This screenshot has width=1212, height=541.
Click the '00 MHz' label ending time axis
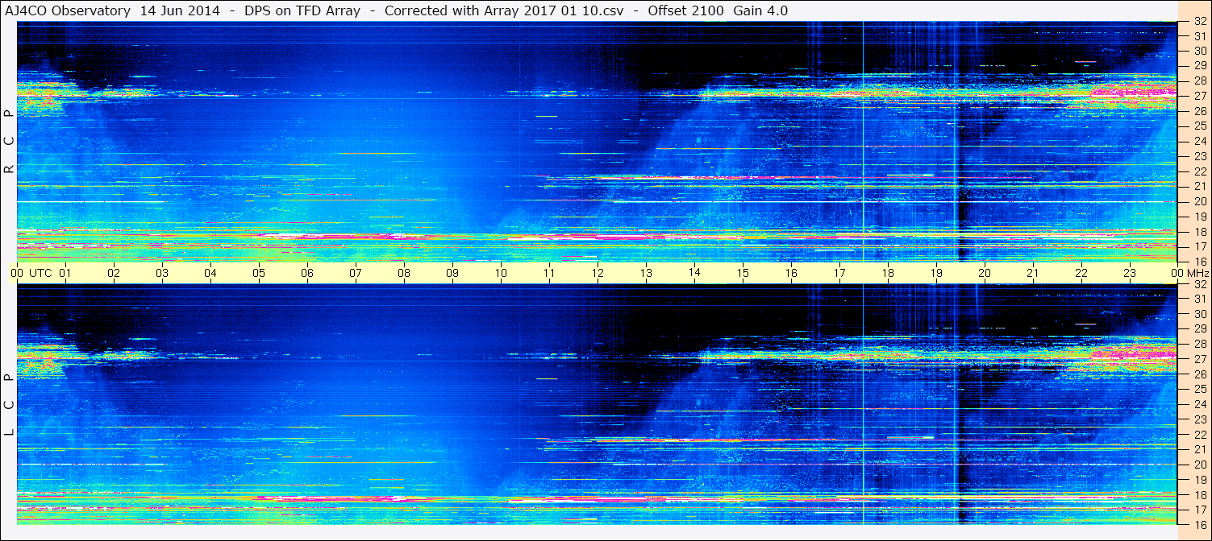pyautogui.click(x=1189, y=273)
